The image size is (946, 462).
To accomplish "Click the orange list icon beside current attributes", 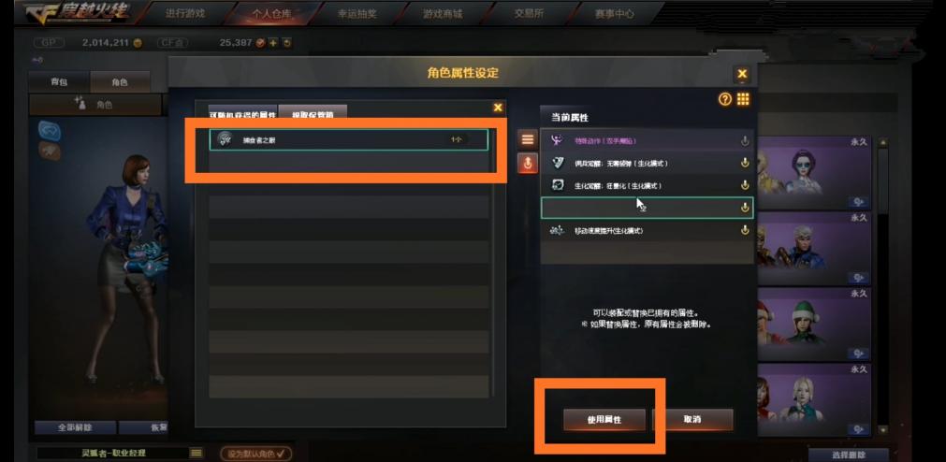I will [x=528, y=139].
